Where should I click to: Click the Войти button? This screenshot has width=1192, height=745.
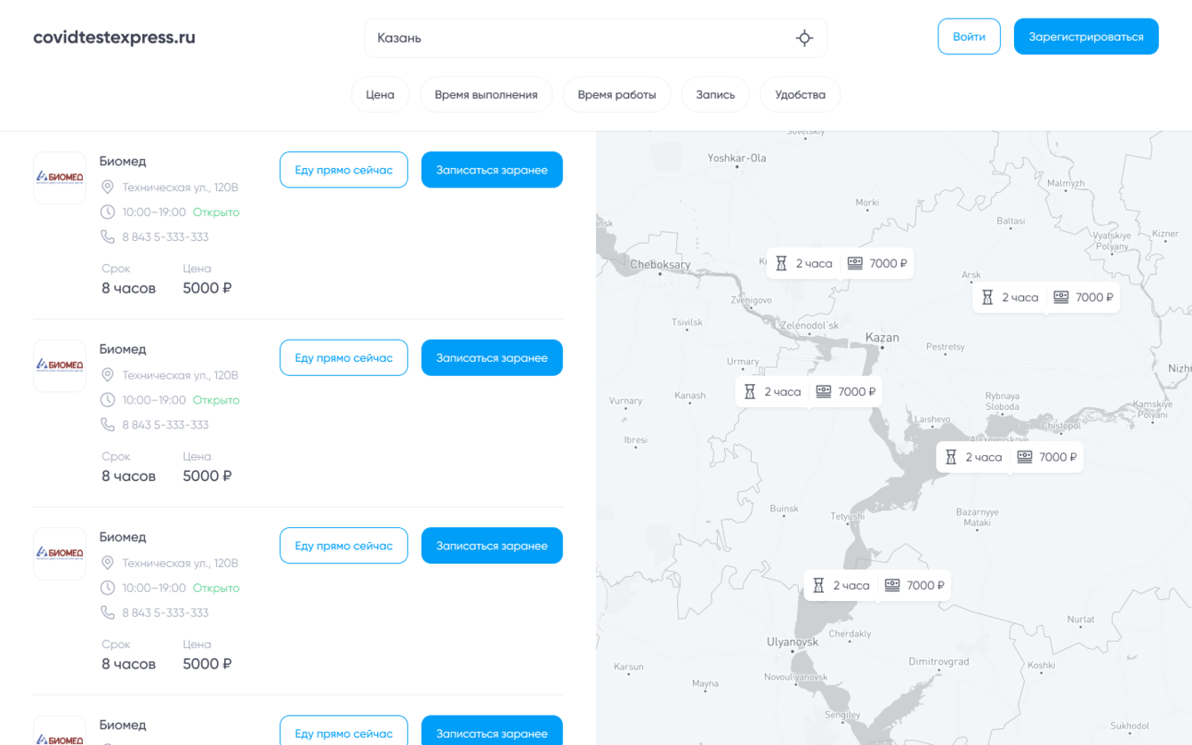969,36
